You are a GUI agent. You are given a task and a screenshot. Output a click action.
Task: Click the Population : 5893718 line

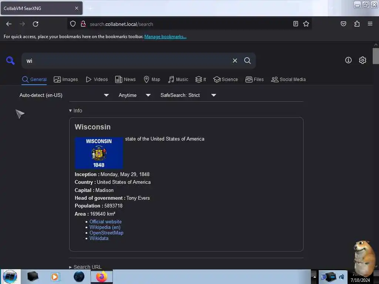[x=98, y=206]
